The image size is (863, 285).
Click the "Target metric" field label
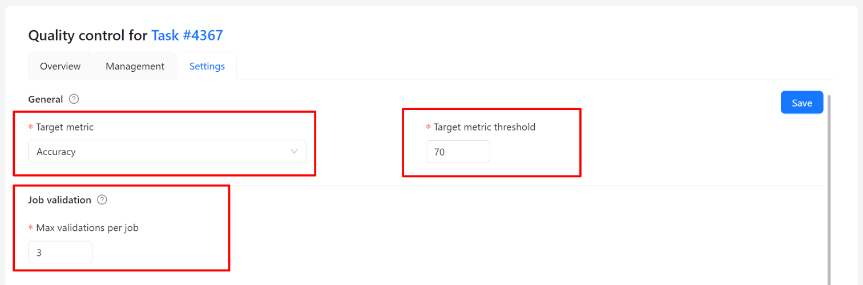(x=64, y=127)
